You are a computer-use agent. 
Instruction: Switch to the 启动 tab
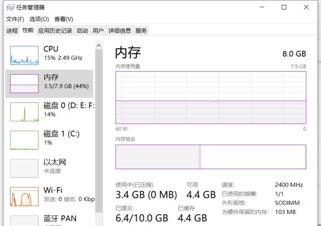(x=82, y=31)
